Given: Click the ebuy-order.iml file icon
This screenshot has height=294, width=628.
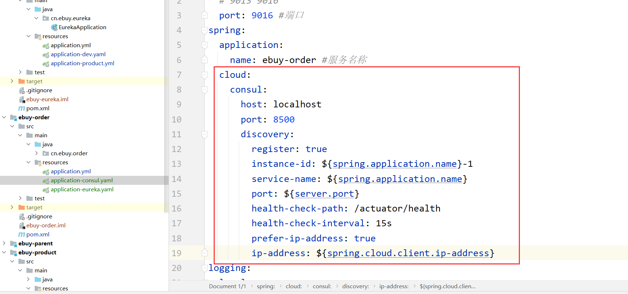Looking at the screenshot, I should tap(22, 226).
